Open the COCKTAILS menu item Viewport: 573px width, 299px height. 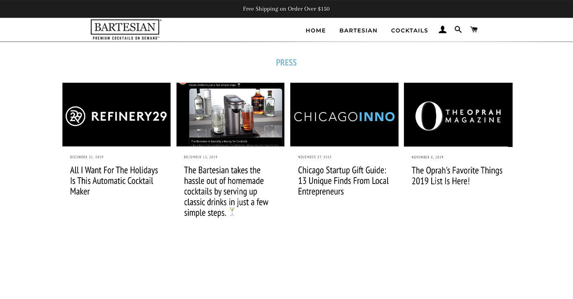coord(409,30)
